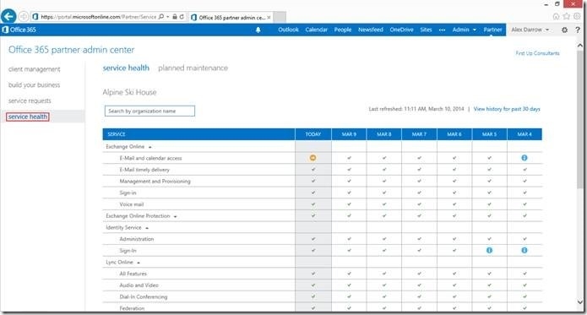This screenshot has width=587, height=315.
Task: Go to Outlook in the top navigation
Action: 288,30
